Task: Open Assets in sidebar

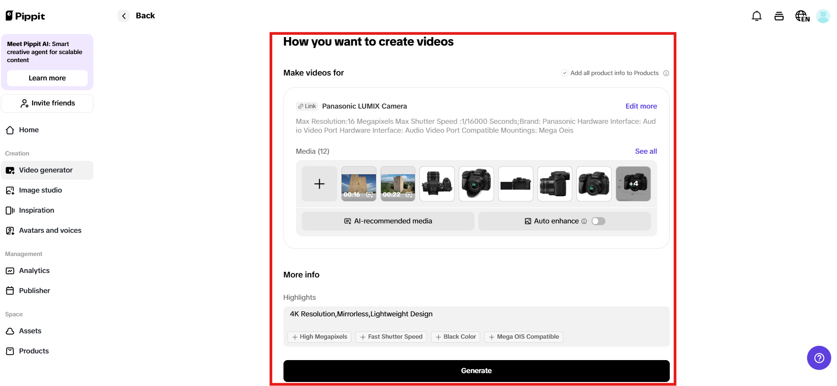Action: click(47, 331)
